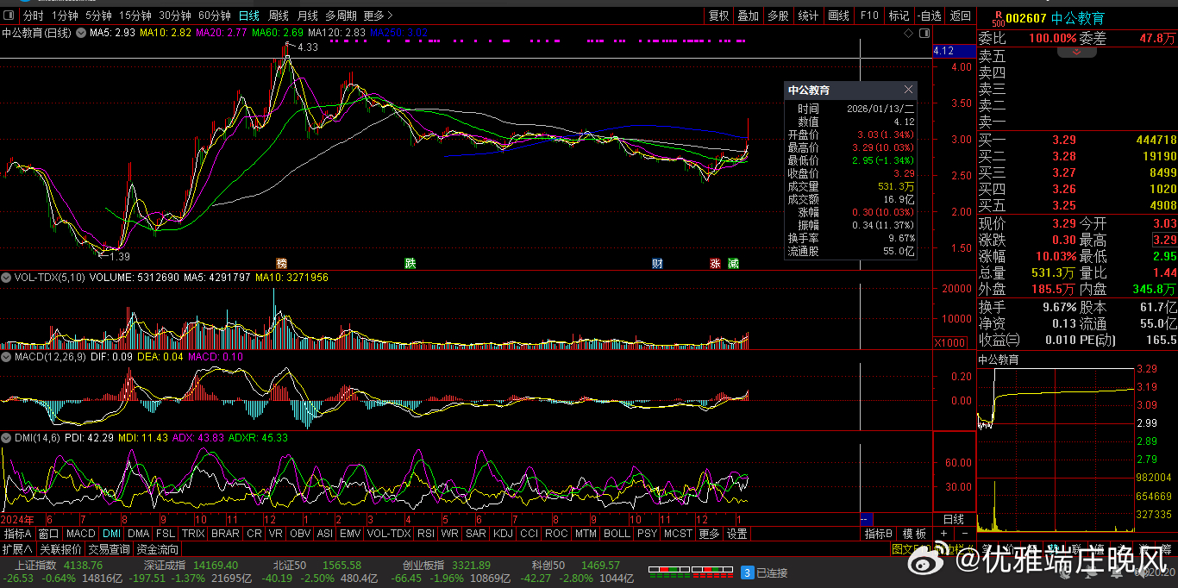Viewport: 1178px width, 588px height.
Task: Remove stock from 自选 watchlist
Action: click(x=929, y=16)
